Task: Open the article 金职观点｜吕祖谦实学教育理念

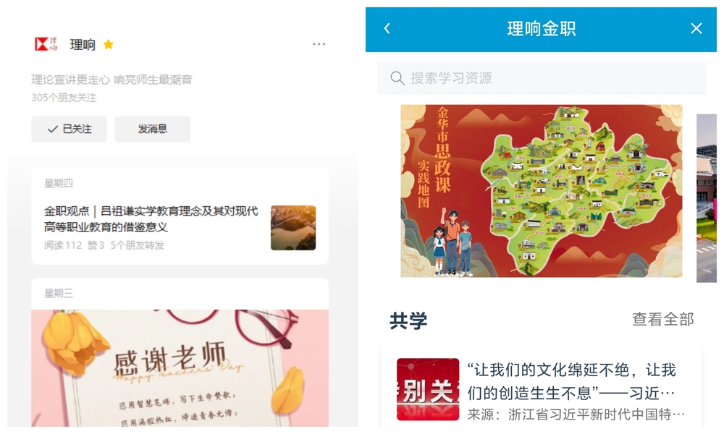Action: [x=151, y=219]
